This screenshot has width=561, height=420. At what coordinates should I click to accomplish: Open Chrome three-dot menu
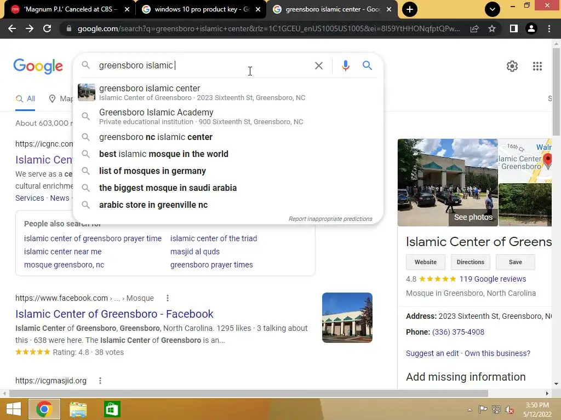pos(549,28)
